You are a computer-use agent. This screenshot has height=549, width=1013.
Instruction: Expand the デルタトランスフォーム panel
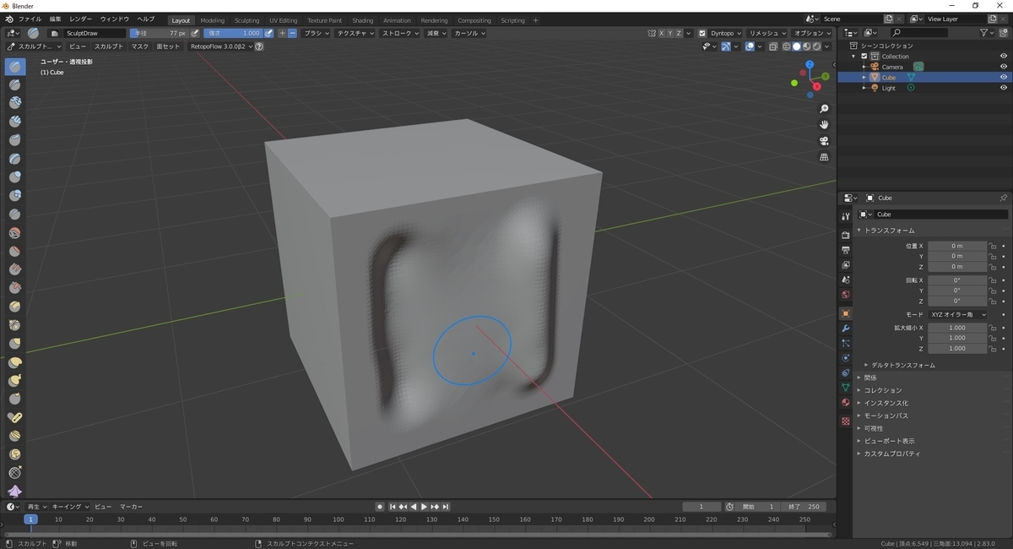(903, 365)
